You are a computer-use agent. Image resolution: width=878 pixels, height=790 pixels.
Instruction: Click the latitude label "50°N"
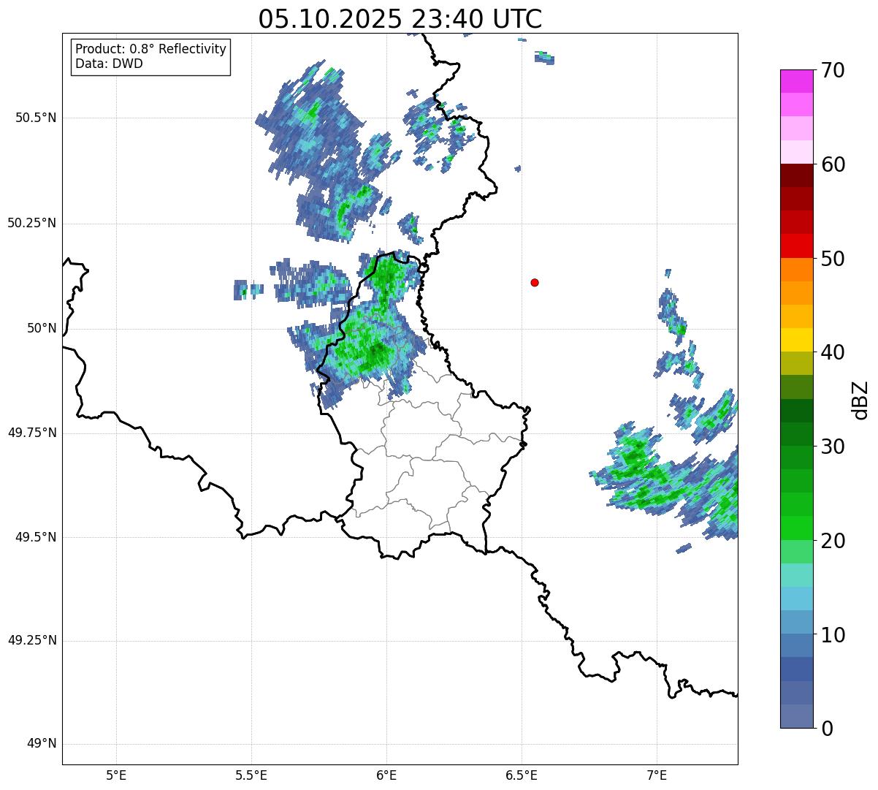42,329
